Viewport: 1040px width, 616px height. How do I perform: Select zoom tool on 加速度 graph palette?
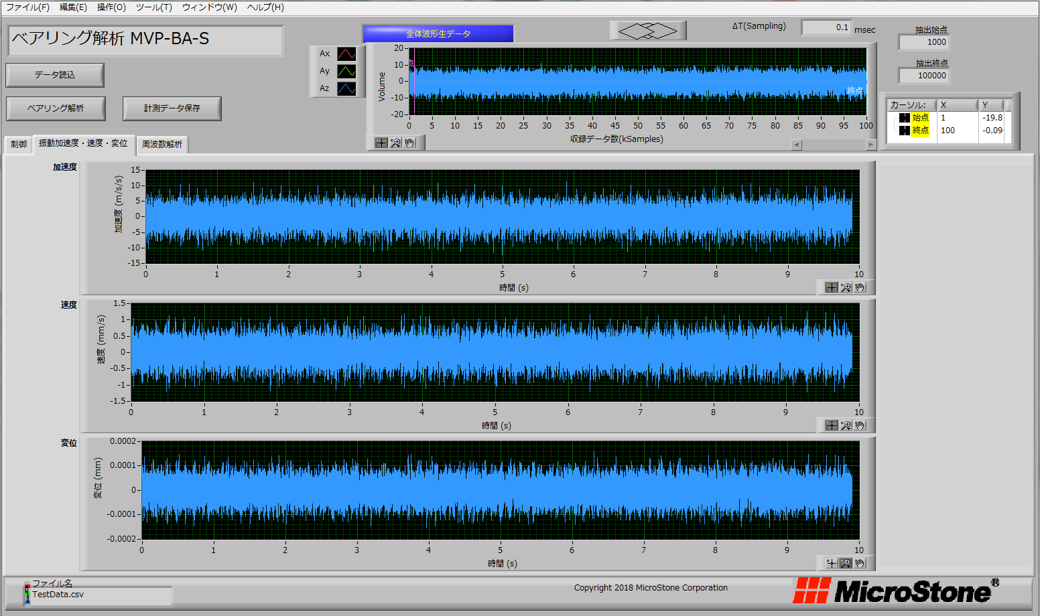coord(846,287)
